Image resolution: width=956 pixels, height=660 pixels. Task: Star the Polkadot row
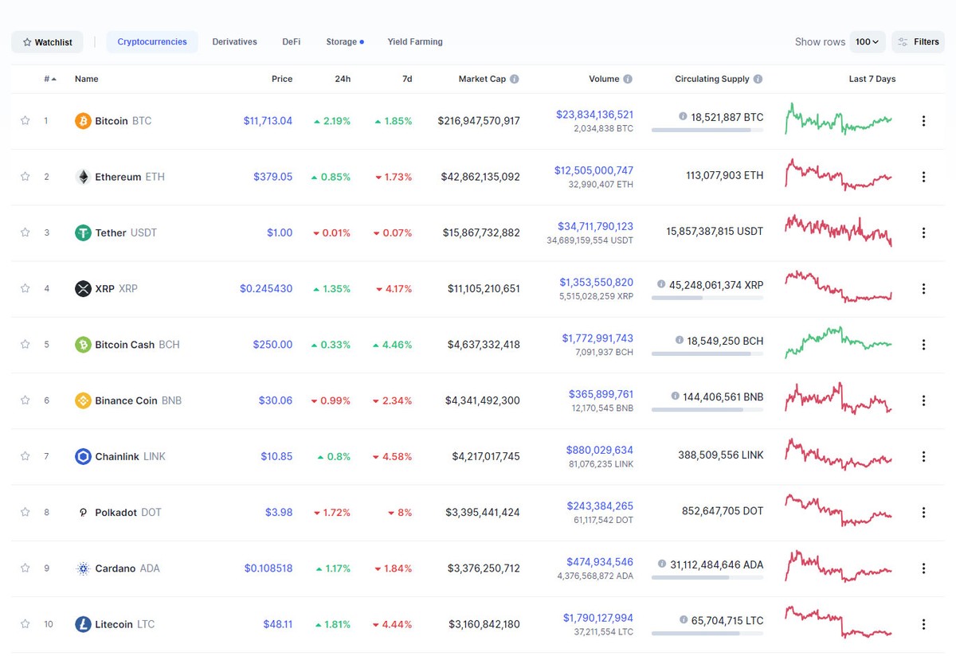click(x=25, y=512)
